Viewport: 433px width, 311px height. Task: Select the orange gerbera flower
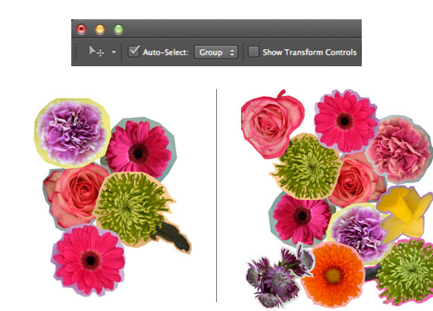(333, 274)
